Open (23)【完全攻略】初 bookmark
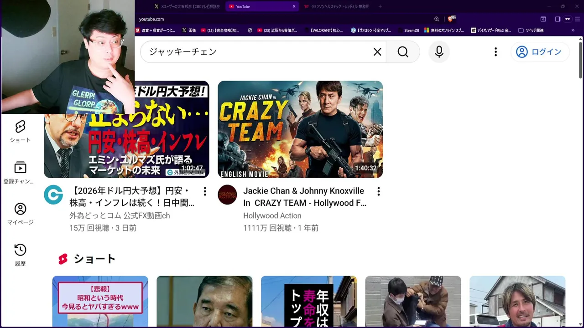Viewport: 584px width, 328px height. [x=220, y=31]
